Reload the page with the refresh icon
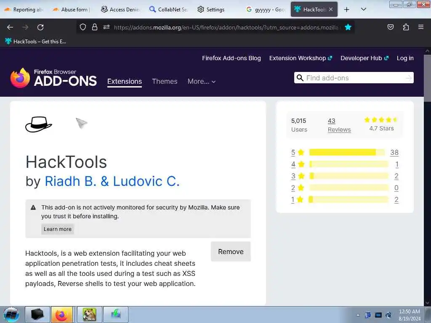This screenshot has height=323, width=431. tap(40, 27)
